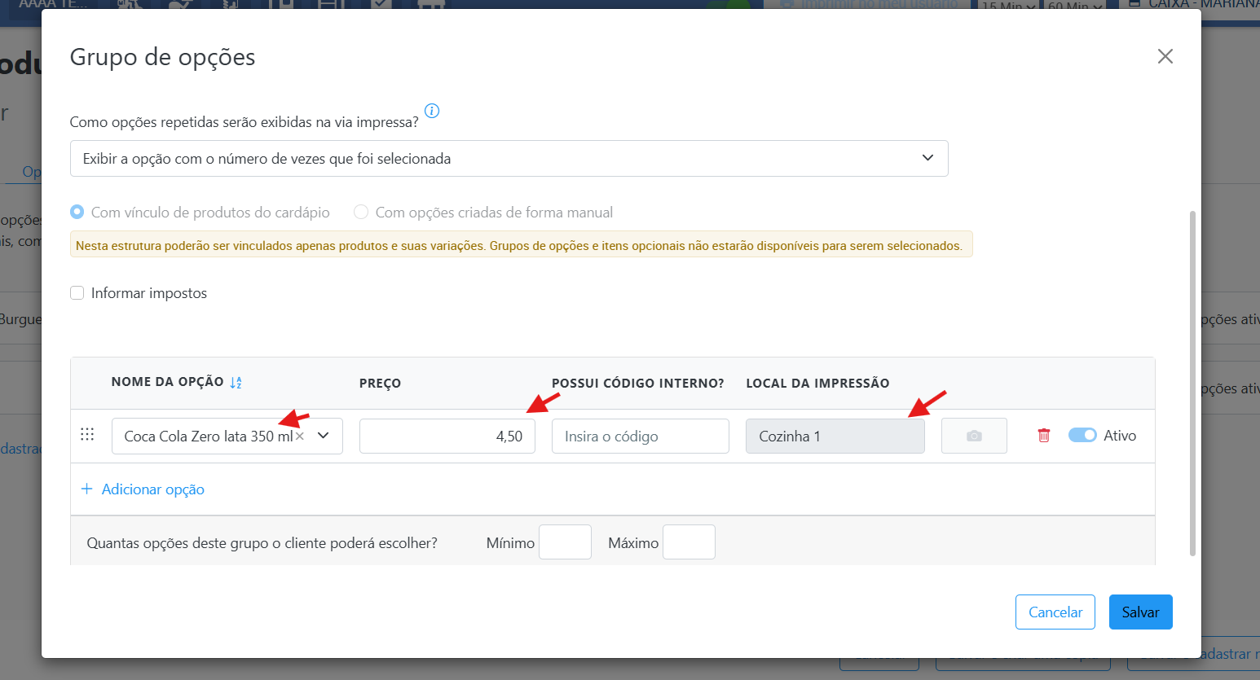This screenshot has width=1260, height=680.
Task: Click Adicionar opção link
Action: (x=152, y=489)
